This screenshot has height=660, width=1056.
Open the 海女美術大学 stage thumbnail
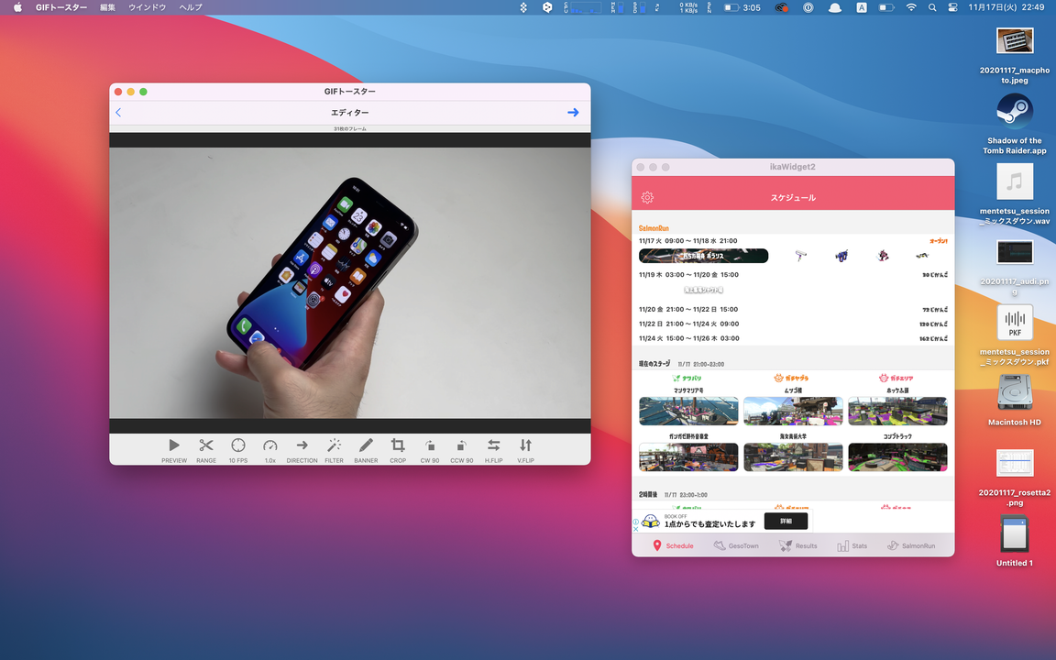tap(793, 457)
